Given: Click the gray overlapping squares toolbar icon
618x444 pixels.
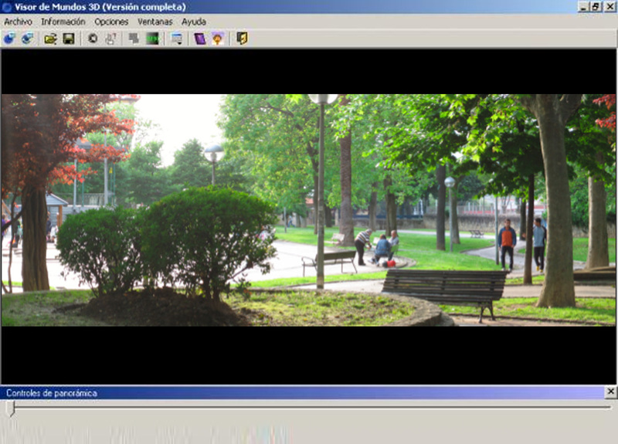Looking at the screenshot, I should click(134, 38).
